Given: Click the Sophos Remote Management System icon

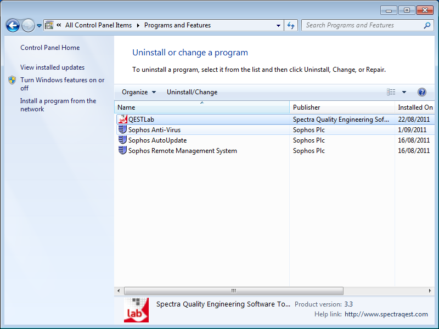Looking at the screenshot, I should point(122,151).
